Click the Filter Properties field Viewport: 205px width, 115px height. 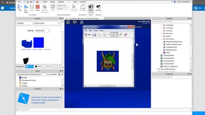click(172, 77)
